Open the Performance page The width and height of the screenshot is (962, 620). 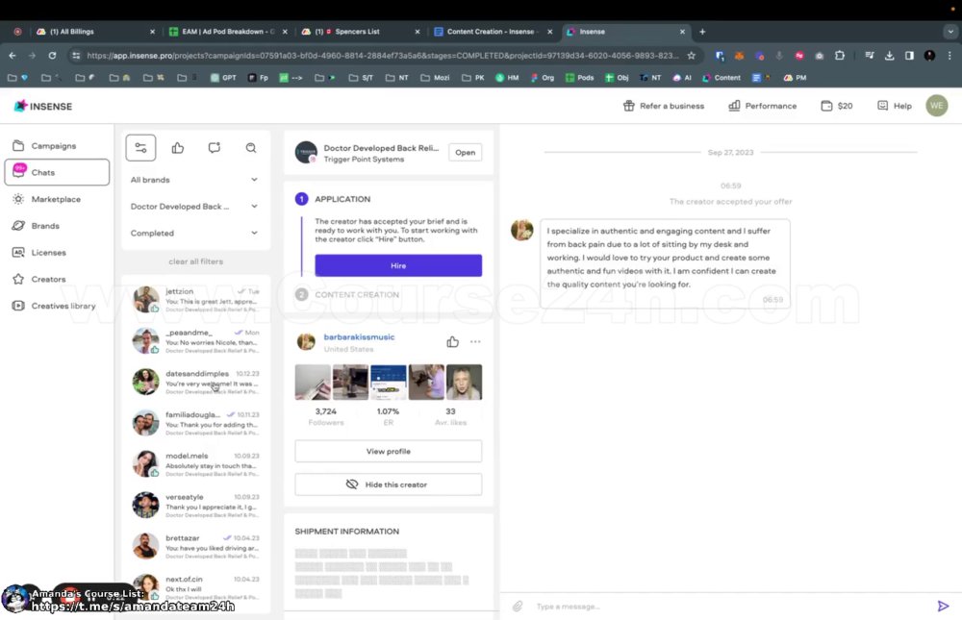(763, 106)
